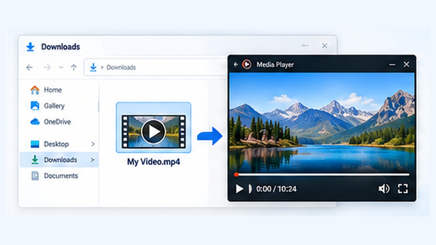Mute the Media Player volume
Screen dimensions: 436x245
384,189
